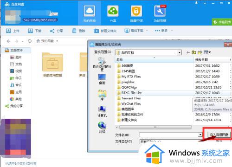Expand the 文件名 dropdown arrow
The height and width of the screenshot is (167, 232).
pyautogui.click(x=200, y=135)
